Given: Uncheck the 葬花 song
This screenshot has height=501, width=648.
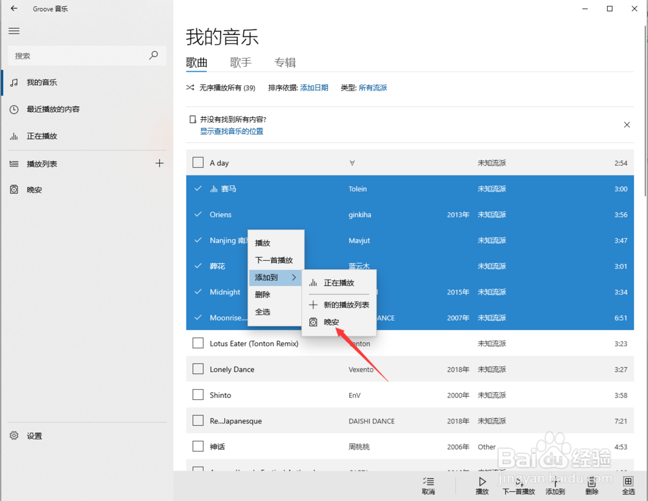Looking at the screenshot, I should (x=198, y=266).
